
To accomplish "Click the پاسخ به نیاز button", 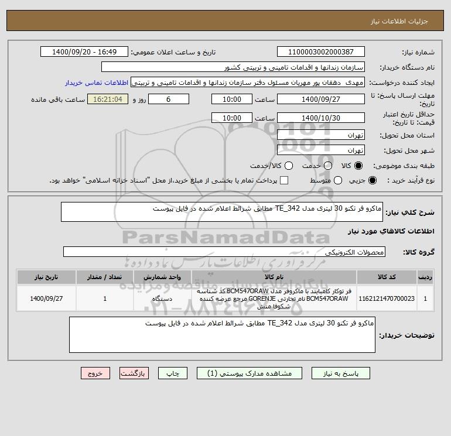I will click(341, 373).
